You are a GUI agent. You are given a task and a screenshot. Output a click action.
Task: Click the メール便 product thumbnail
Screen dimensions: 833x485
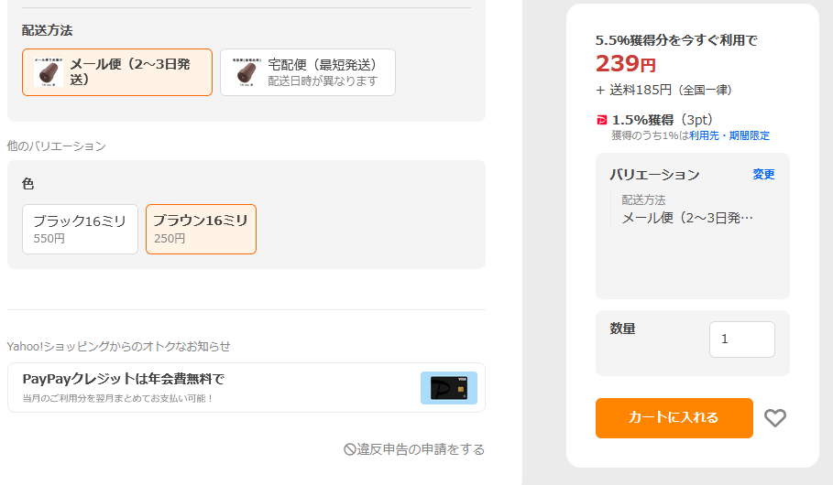point(49,72)
